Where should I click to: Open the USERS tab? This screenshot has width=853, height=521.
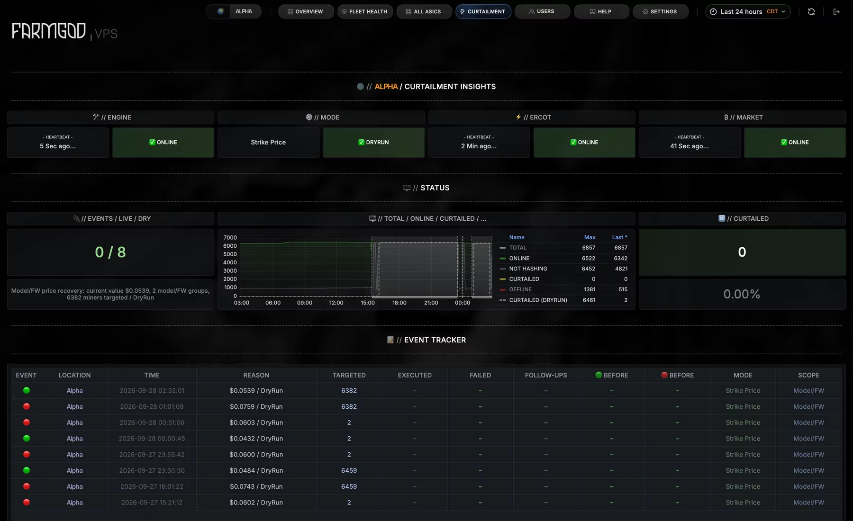pos(542,11)
